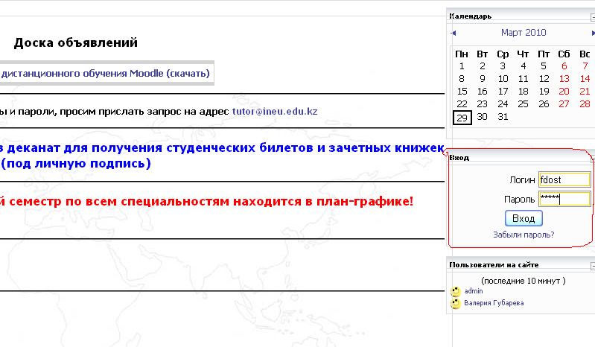595x347 pixels.
Task: Click calendar day 12
Action: (x=544, y=79)
